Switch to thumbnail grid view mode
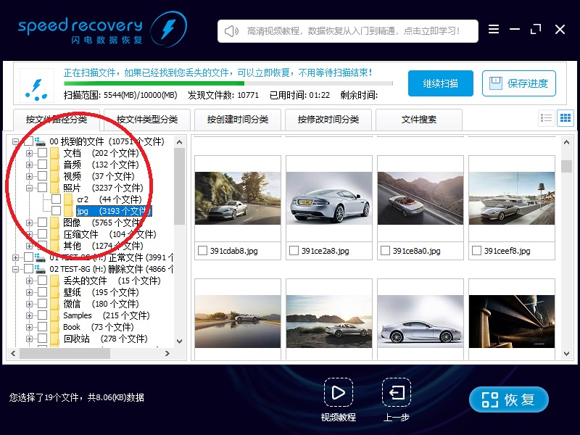Viewport: 580px width, 435px height. coord(565,117)
